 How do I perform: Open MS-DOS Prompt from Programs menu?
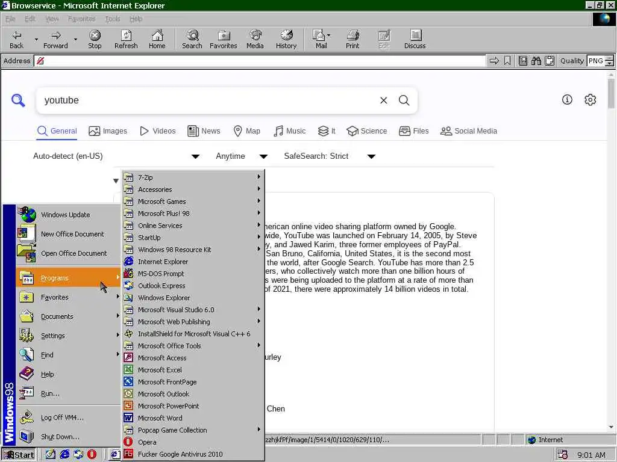[193, 274]
